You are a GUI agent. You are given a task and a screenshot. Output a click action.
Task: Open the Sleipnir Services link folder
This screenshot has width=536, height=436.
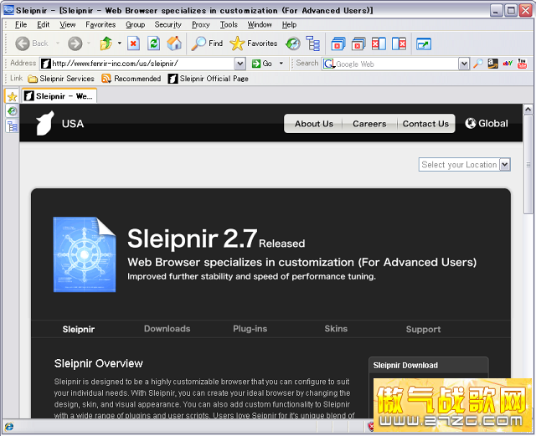[61, 79]
